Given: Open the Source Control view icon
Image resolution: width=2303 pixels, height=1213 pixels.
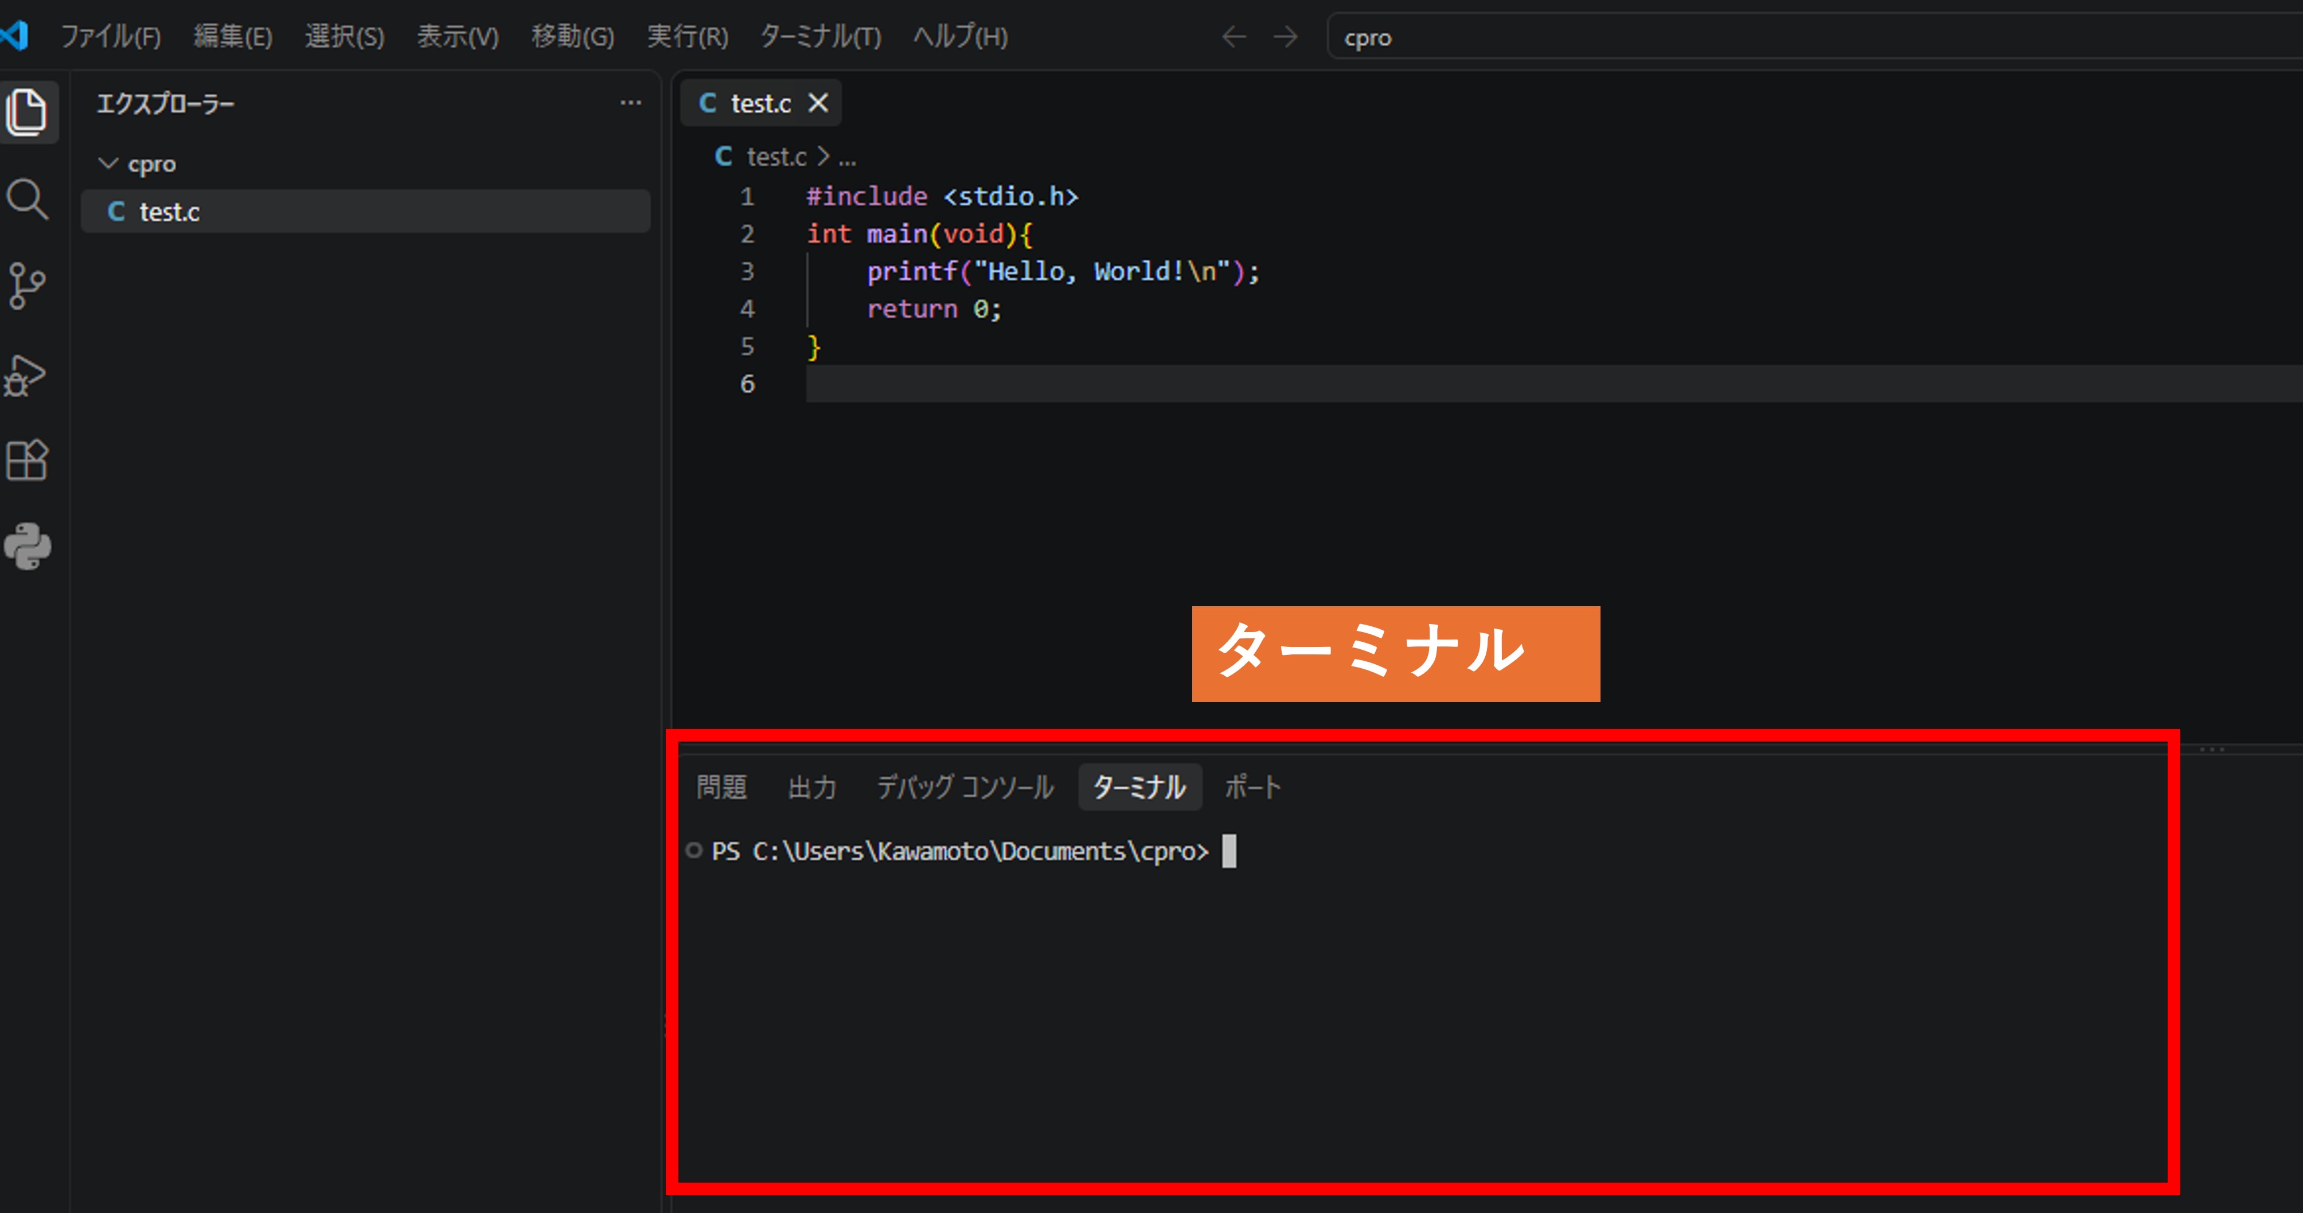Looking at the screenshot, I should 27,286.
